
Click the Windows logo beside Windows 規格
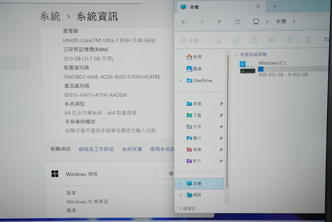[x=55, y=174]
